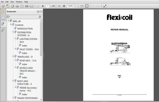Click the Open file toolbar icon
The image size is (159, 102).
point(3,6)
